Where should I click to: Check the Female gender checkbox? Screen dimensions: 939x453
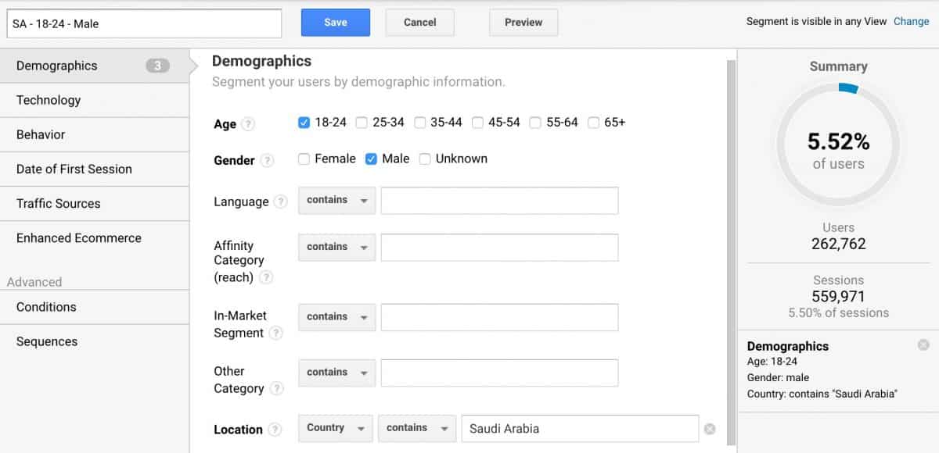pos(304,159)
